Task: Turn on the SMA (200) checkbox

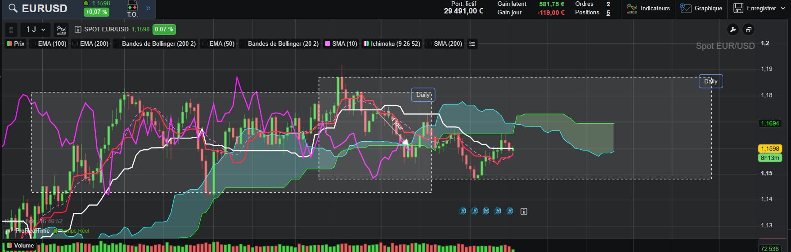Action: 429,44
